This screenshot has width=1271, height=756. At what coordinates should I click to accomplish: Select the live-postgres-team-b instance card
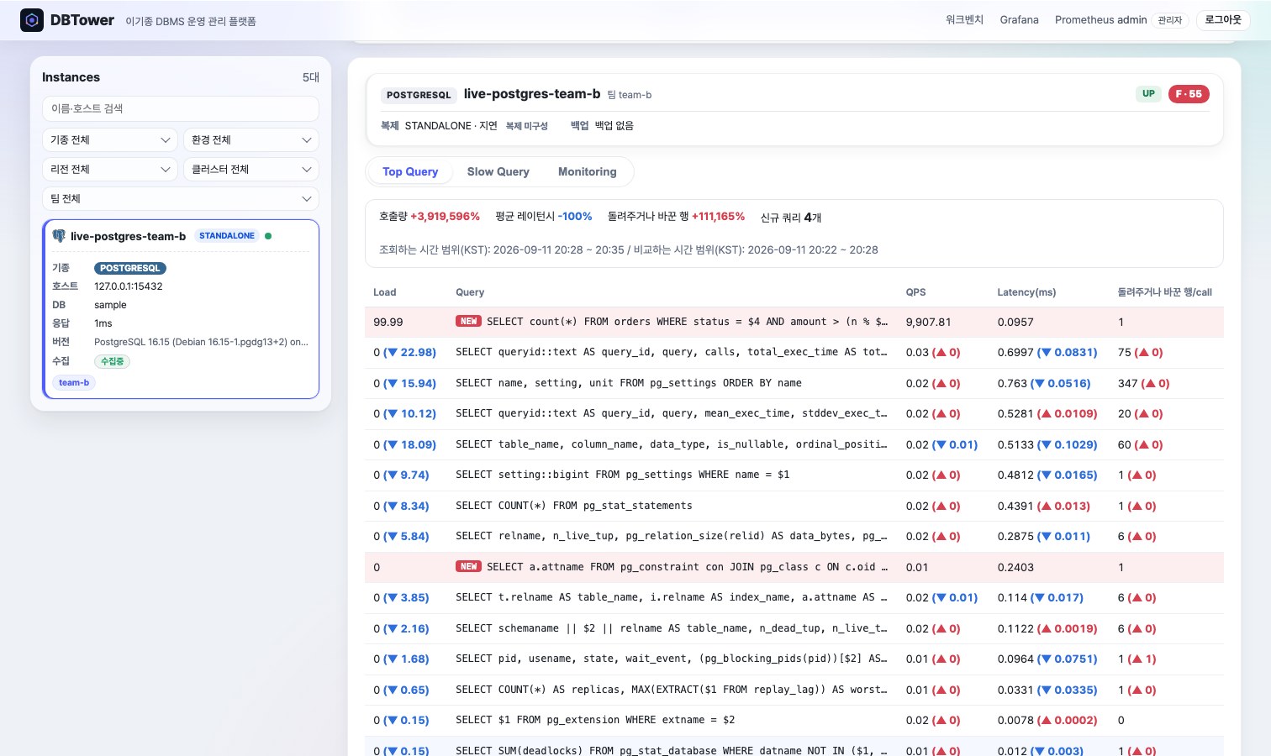[x=181, y=309]
